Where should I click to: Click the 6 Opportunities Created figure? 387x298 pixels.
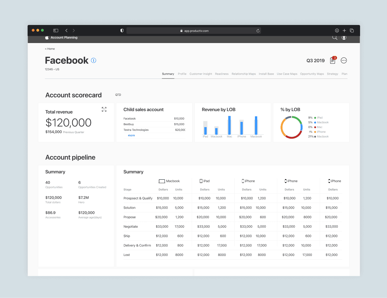tap(80, 182)
